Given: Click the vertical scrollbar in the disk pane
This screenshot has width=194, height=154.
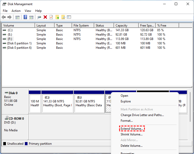Looking at the screenshot, I should click(x=190, y=107).
